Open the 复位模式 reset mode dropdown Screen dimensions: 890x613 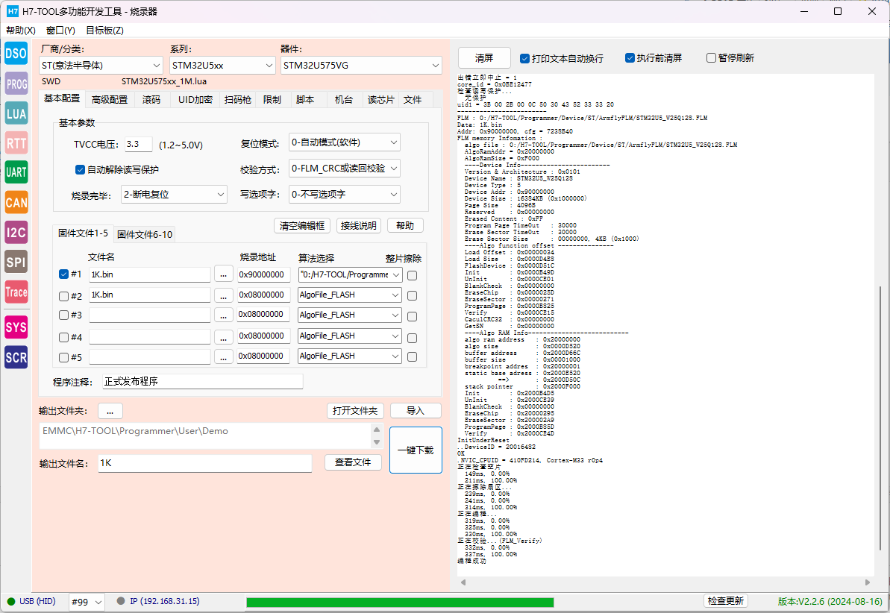tap(345, 142)
